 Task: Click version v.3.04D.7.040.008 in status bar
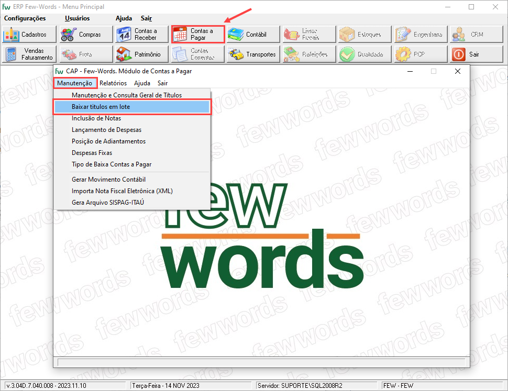click(65, 386)
